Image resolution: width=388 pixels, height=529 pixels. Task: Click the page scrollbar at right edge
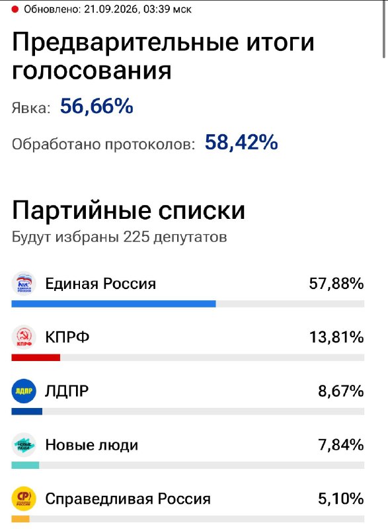pos(384,30)
